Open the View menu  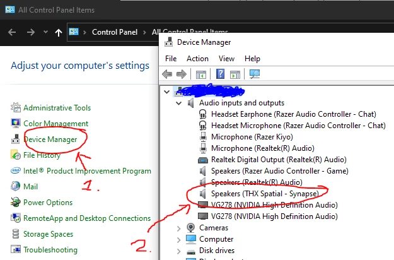226,59
